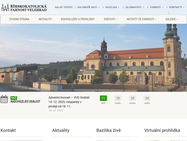Open the Galerie submenu
This screenshot has height=141, width=187.
point(172,19)
